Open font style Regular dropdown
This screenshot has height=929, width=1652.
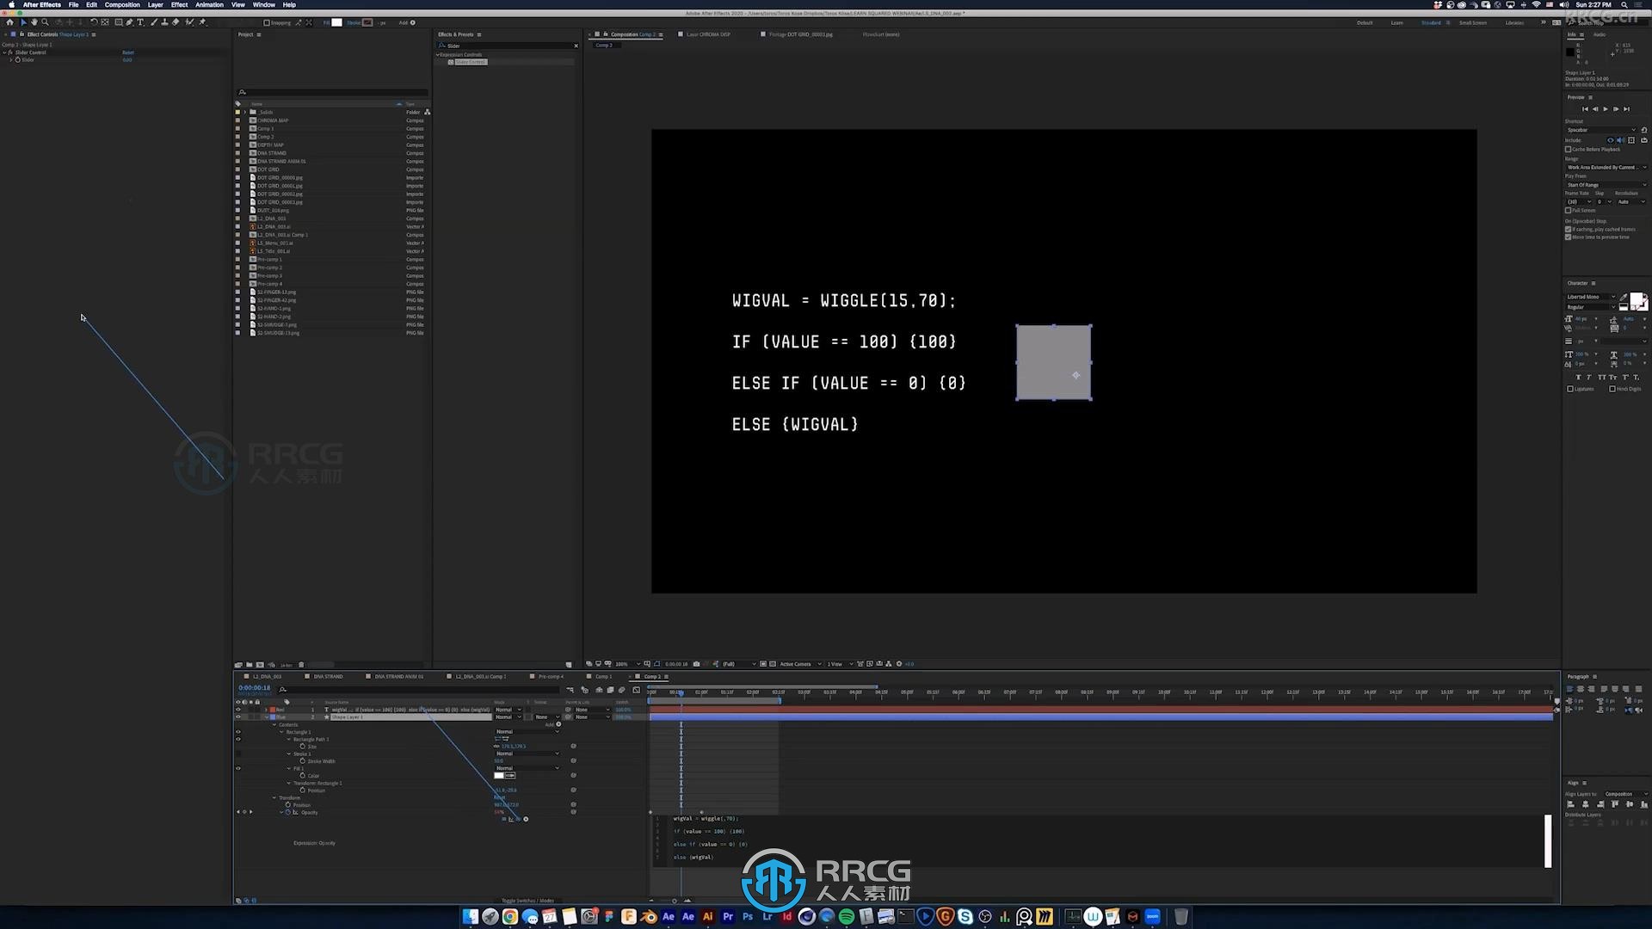tap(1591, 307)
